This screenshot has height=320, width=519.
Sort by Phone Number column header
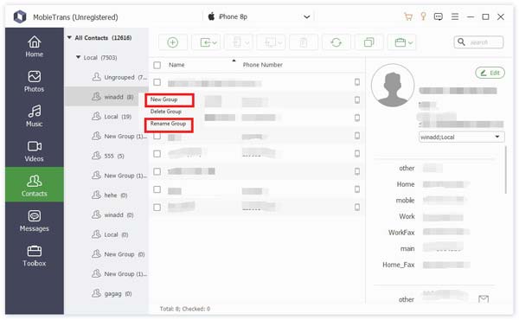point(262,65)
